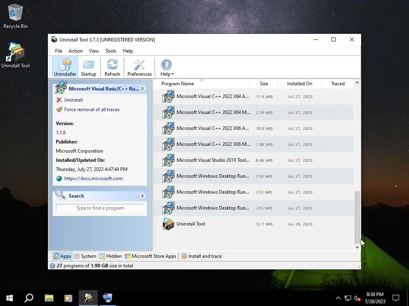Click the globe icon beside docs.microsoft.com
The height and width of the screenshot is (306, 409).
tap(59, 178)
